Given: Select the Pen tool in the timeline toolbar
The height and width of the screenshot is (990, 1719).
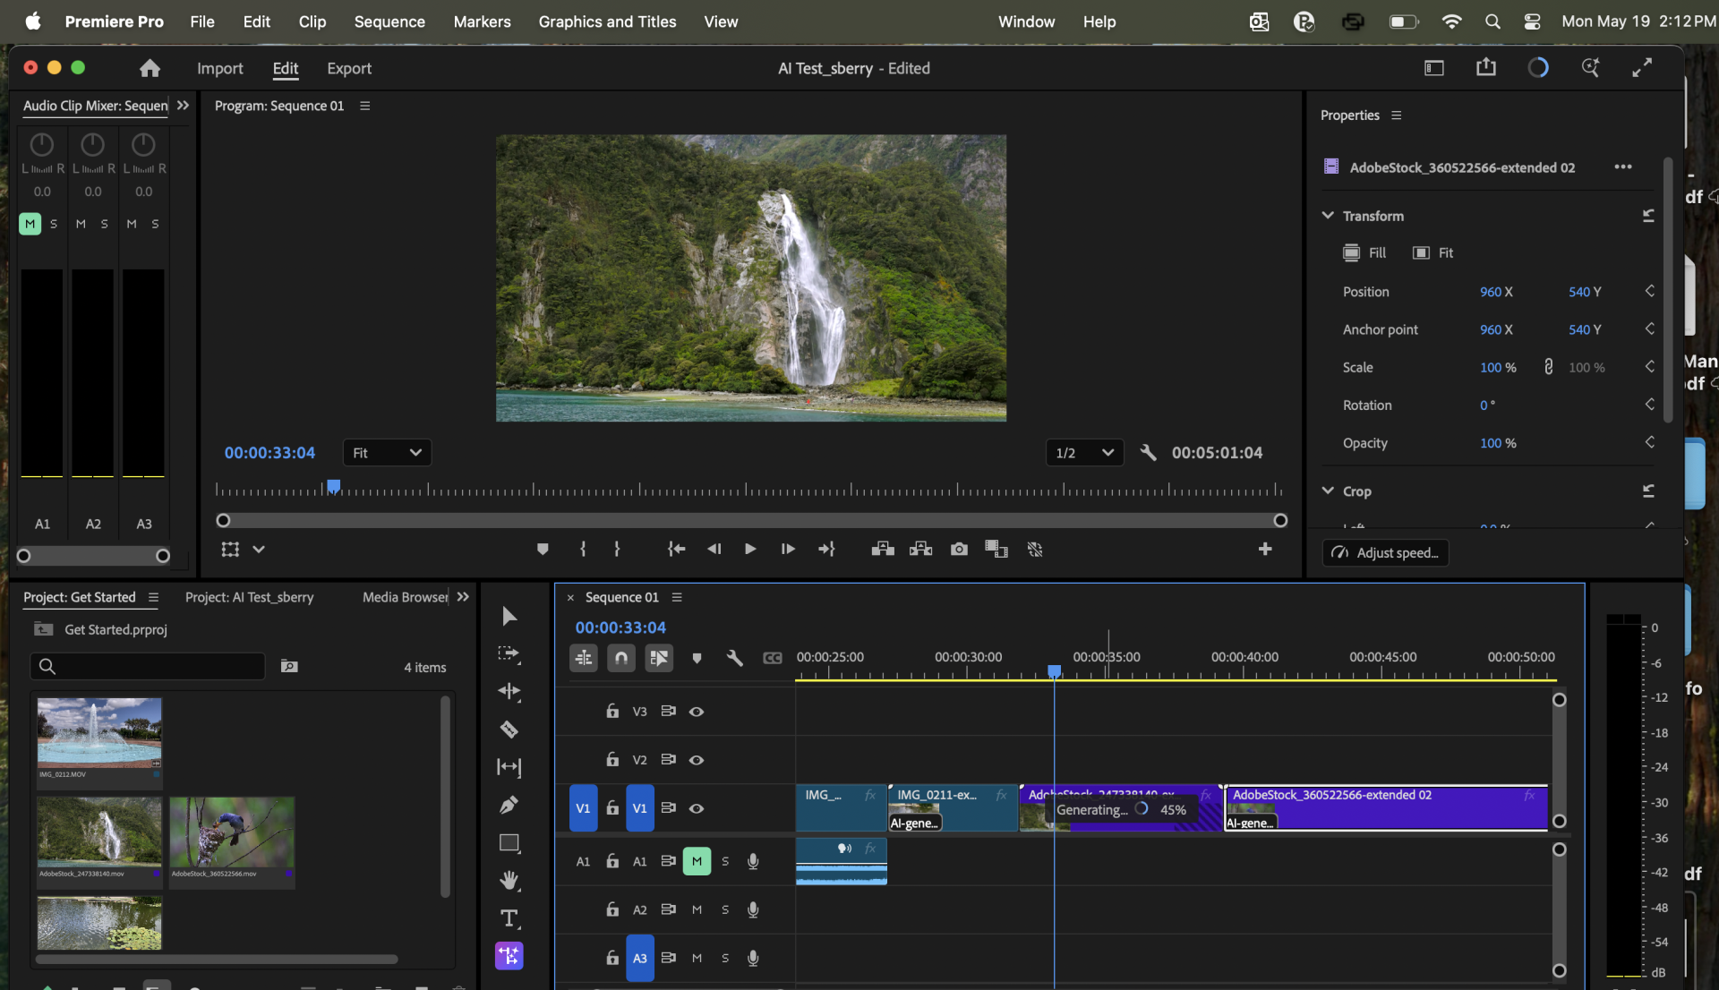Looking at the screenshot, I should (509, 805).
